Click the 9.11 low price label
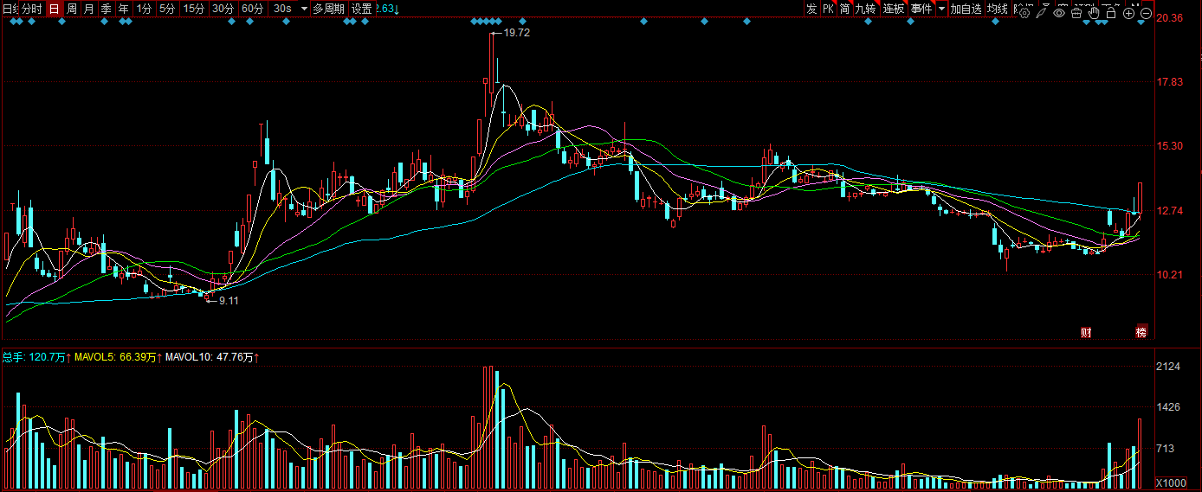Image resolution: width=1202 pixels, height=492 pixels. (x=229, y=300)
